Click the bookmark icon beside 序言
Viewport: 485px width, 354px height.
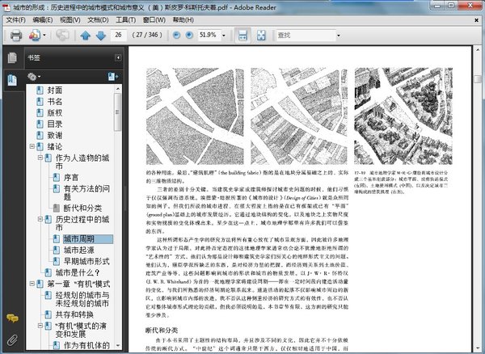tap(56, 178)
